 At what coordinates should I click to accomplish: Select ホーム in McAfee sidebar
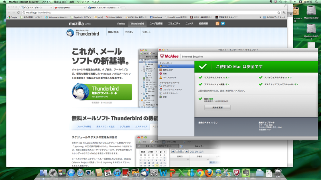tap(176, 66)
